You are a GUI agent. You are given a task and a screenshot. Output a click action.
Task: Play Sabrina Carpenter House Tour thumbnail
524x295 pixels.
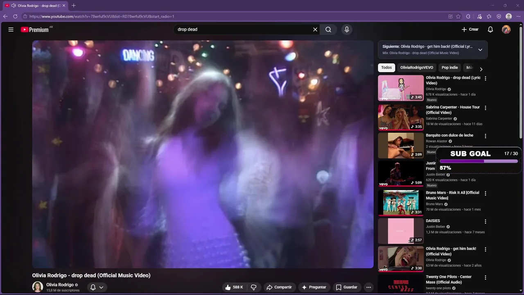pos(401,117)
